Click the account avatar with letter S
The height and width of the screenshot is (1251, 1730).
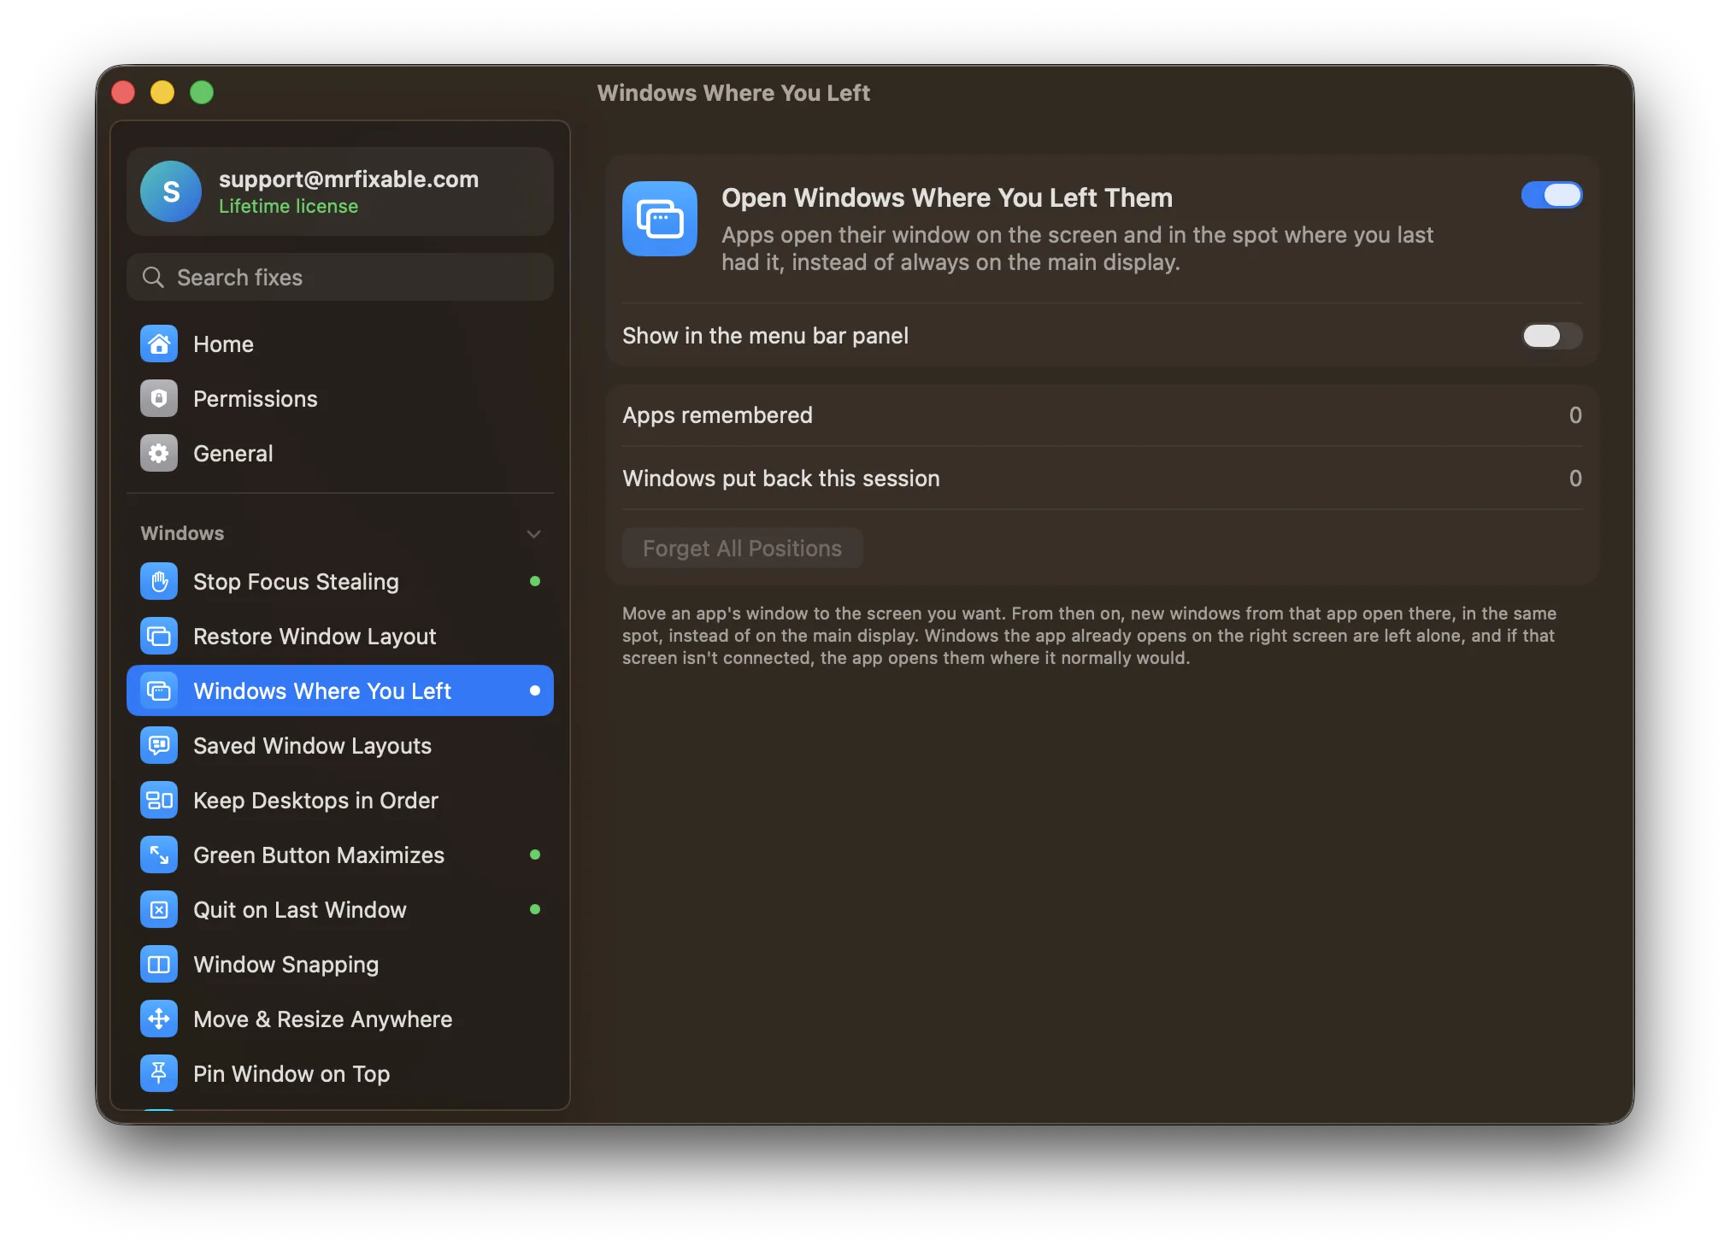171,191
